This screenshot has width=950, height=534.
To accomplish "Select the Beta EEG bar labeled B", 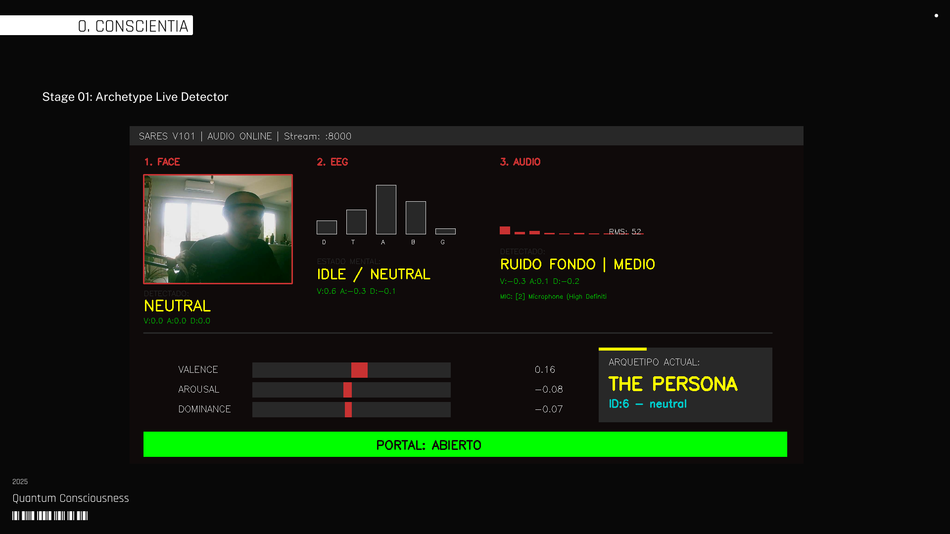I will (416, 218).
